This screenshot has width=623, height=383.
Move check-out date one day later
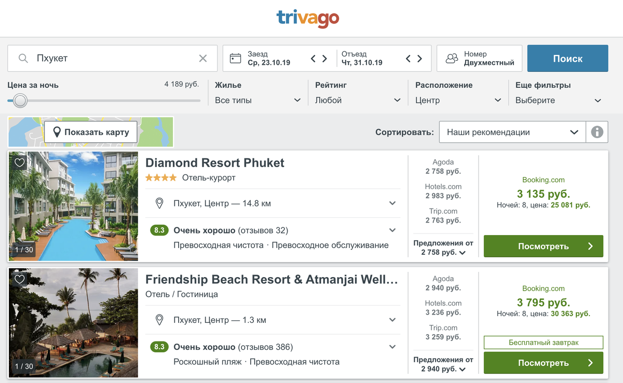(419, 58)
